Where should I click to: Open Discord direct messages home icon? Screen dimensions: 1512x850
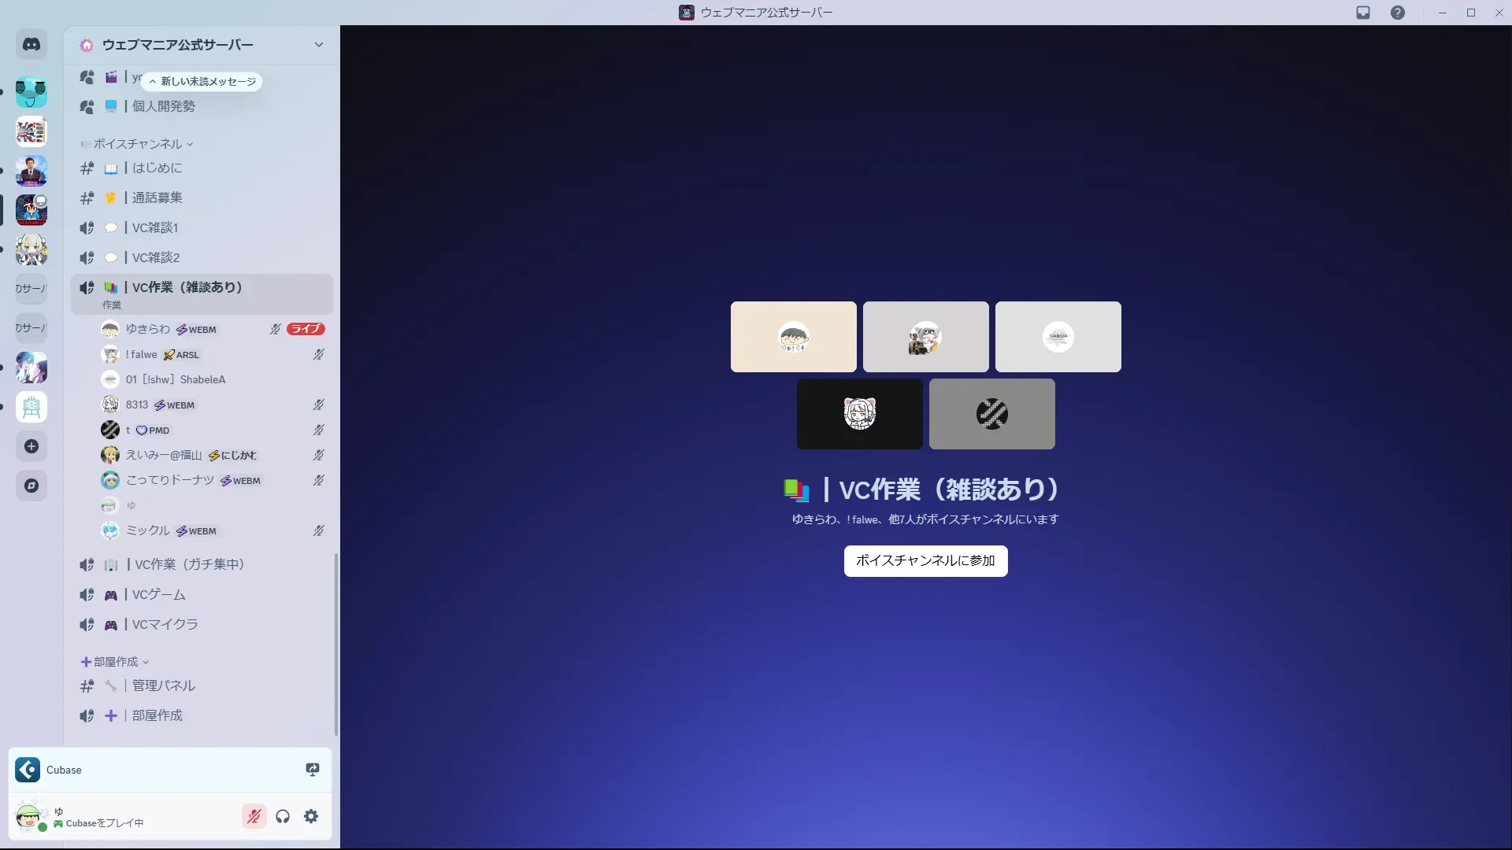pyautogui.click(x=31, y=45)
